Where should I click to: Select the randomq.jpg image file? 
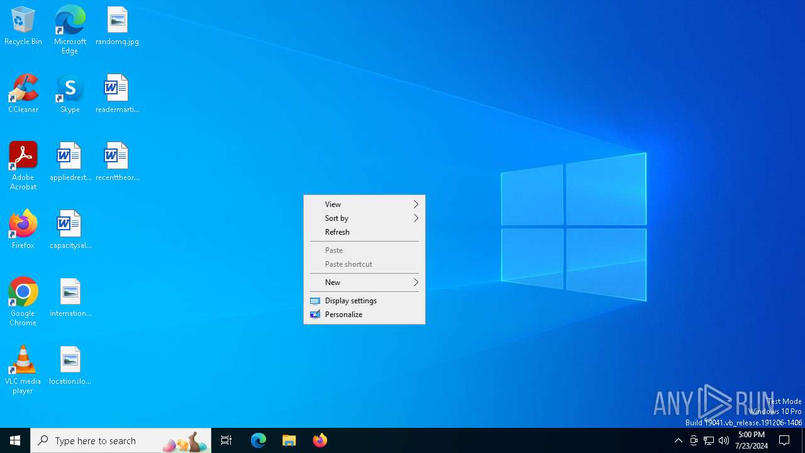(x=117, y=26)
